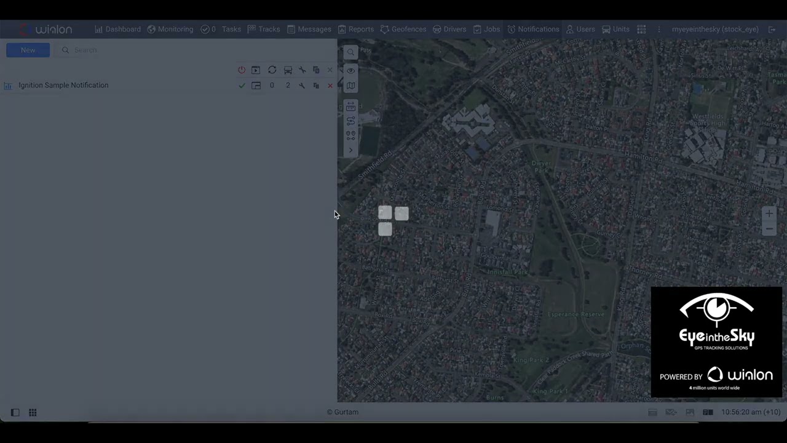Click the popup window icon for Ignition Sample Notification
The width and height of the screenshot is (787, 443).
256,86
